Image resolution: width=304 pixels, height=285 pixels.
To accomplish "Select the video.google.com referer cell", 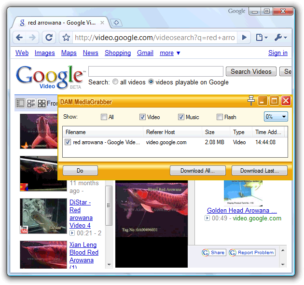I will (x=166, y=142).
